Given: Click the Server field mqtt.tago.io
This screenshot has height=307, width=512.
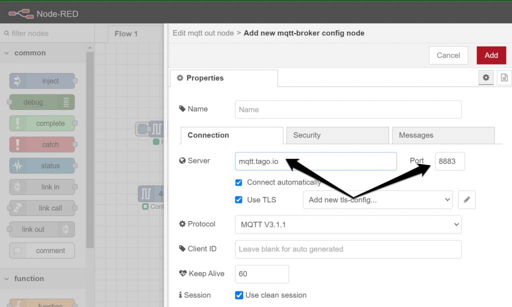Looking at the screenshot, I should (316, 161).
